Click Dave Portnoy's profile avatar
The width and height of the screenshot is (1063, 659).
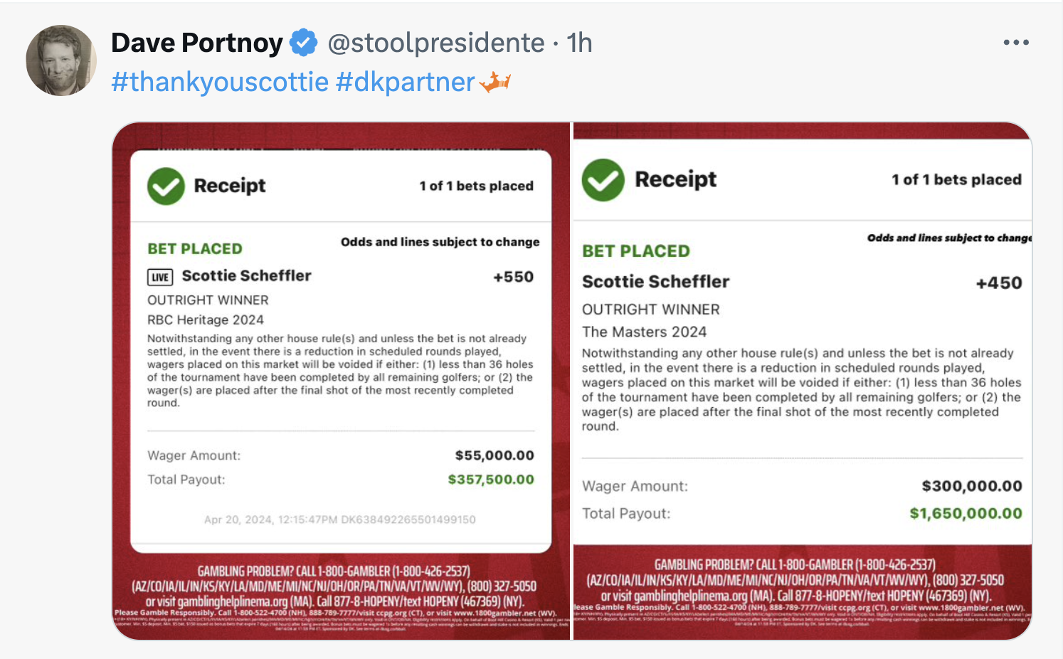pyautogui.click(x=61, y=60)
